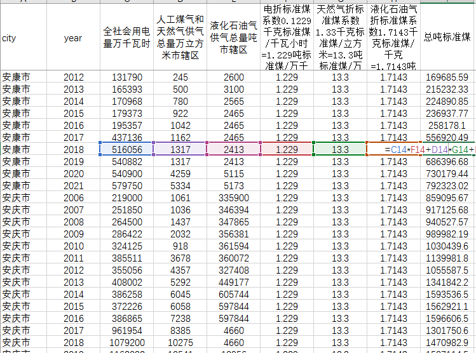This screenshot has height=353, width=476.
Task: Click LPG value 5173 for 安康市 2021
Action: point(233,185)
